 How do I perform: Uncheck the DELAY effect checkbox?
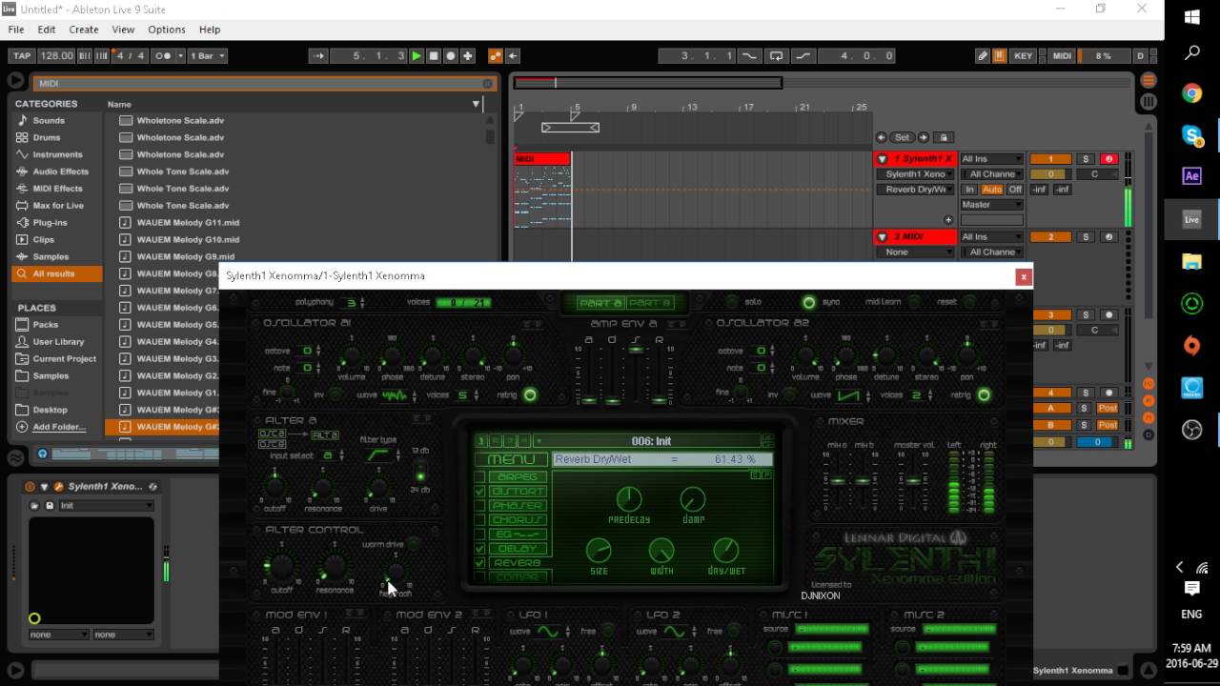coord(480,549)
